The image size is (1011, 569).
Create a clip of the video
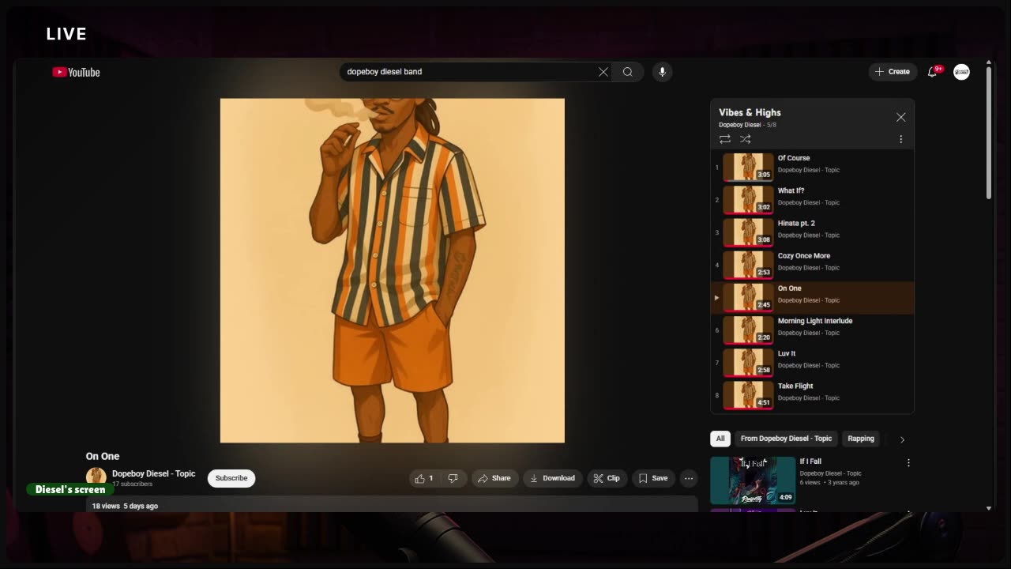(607, 478)
